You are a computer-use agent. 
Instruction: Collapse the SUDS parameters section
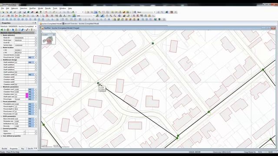point(1,117)
